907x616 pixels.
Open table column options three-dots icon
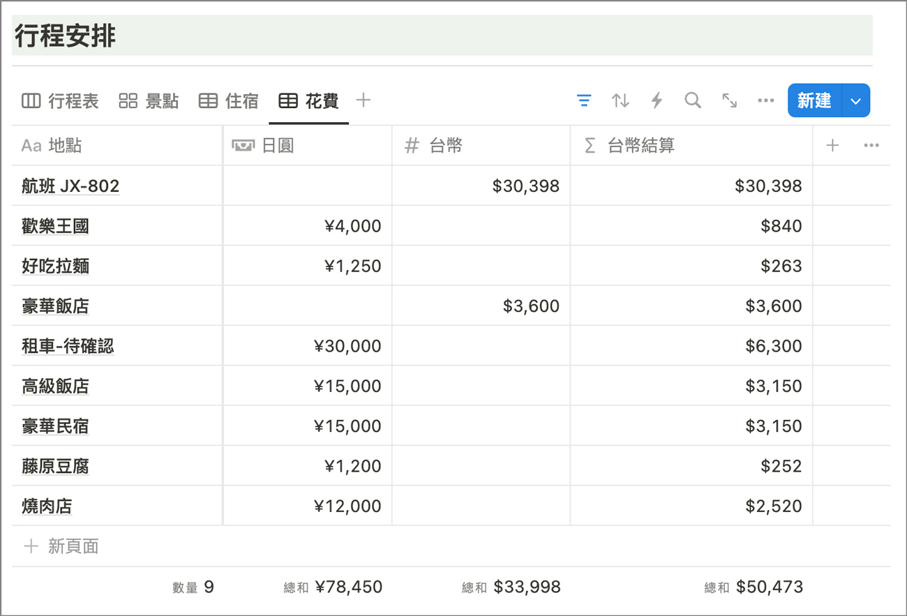[x=871, y=145]
